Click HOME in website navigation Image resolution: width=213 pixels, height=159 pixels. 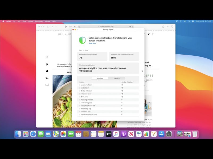pos(60,34)
